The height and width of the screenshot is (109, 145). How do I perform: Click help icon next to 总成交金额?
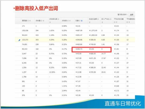coord(98,19)
